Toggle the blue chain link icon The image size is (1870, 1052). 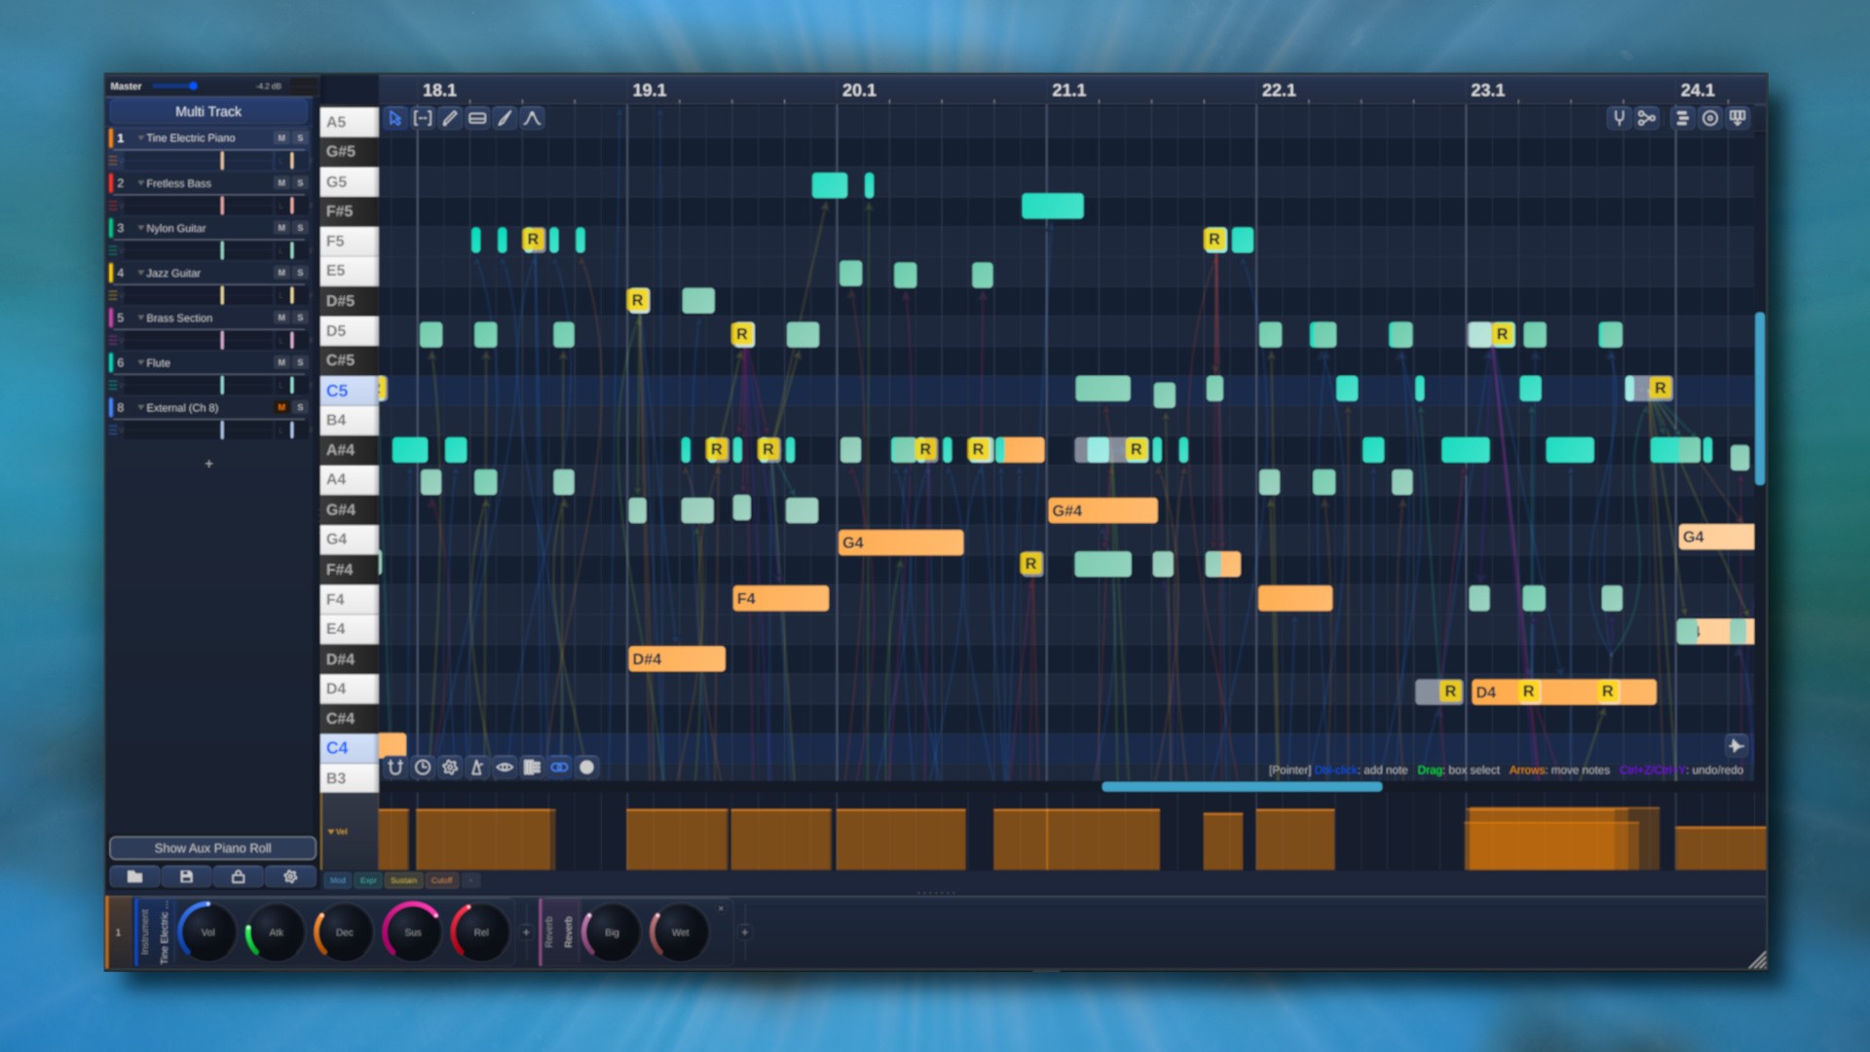click(559, 768)
